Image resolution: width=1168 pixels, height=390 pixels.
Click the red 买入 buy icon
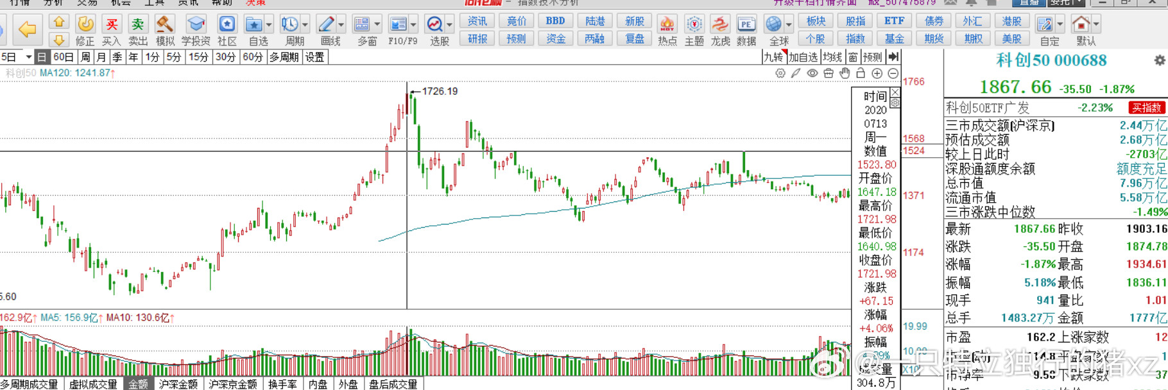point(112,24)
